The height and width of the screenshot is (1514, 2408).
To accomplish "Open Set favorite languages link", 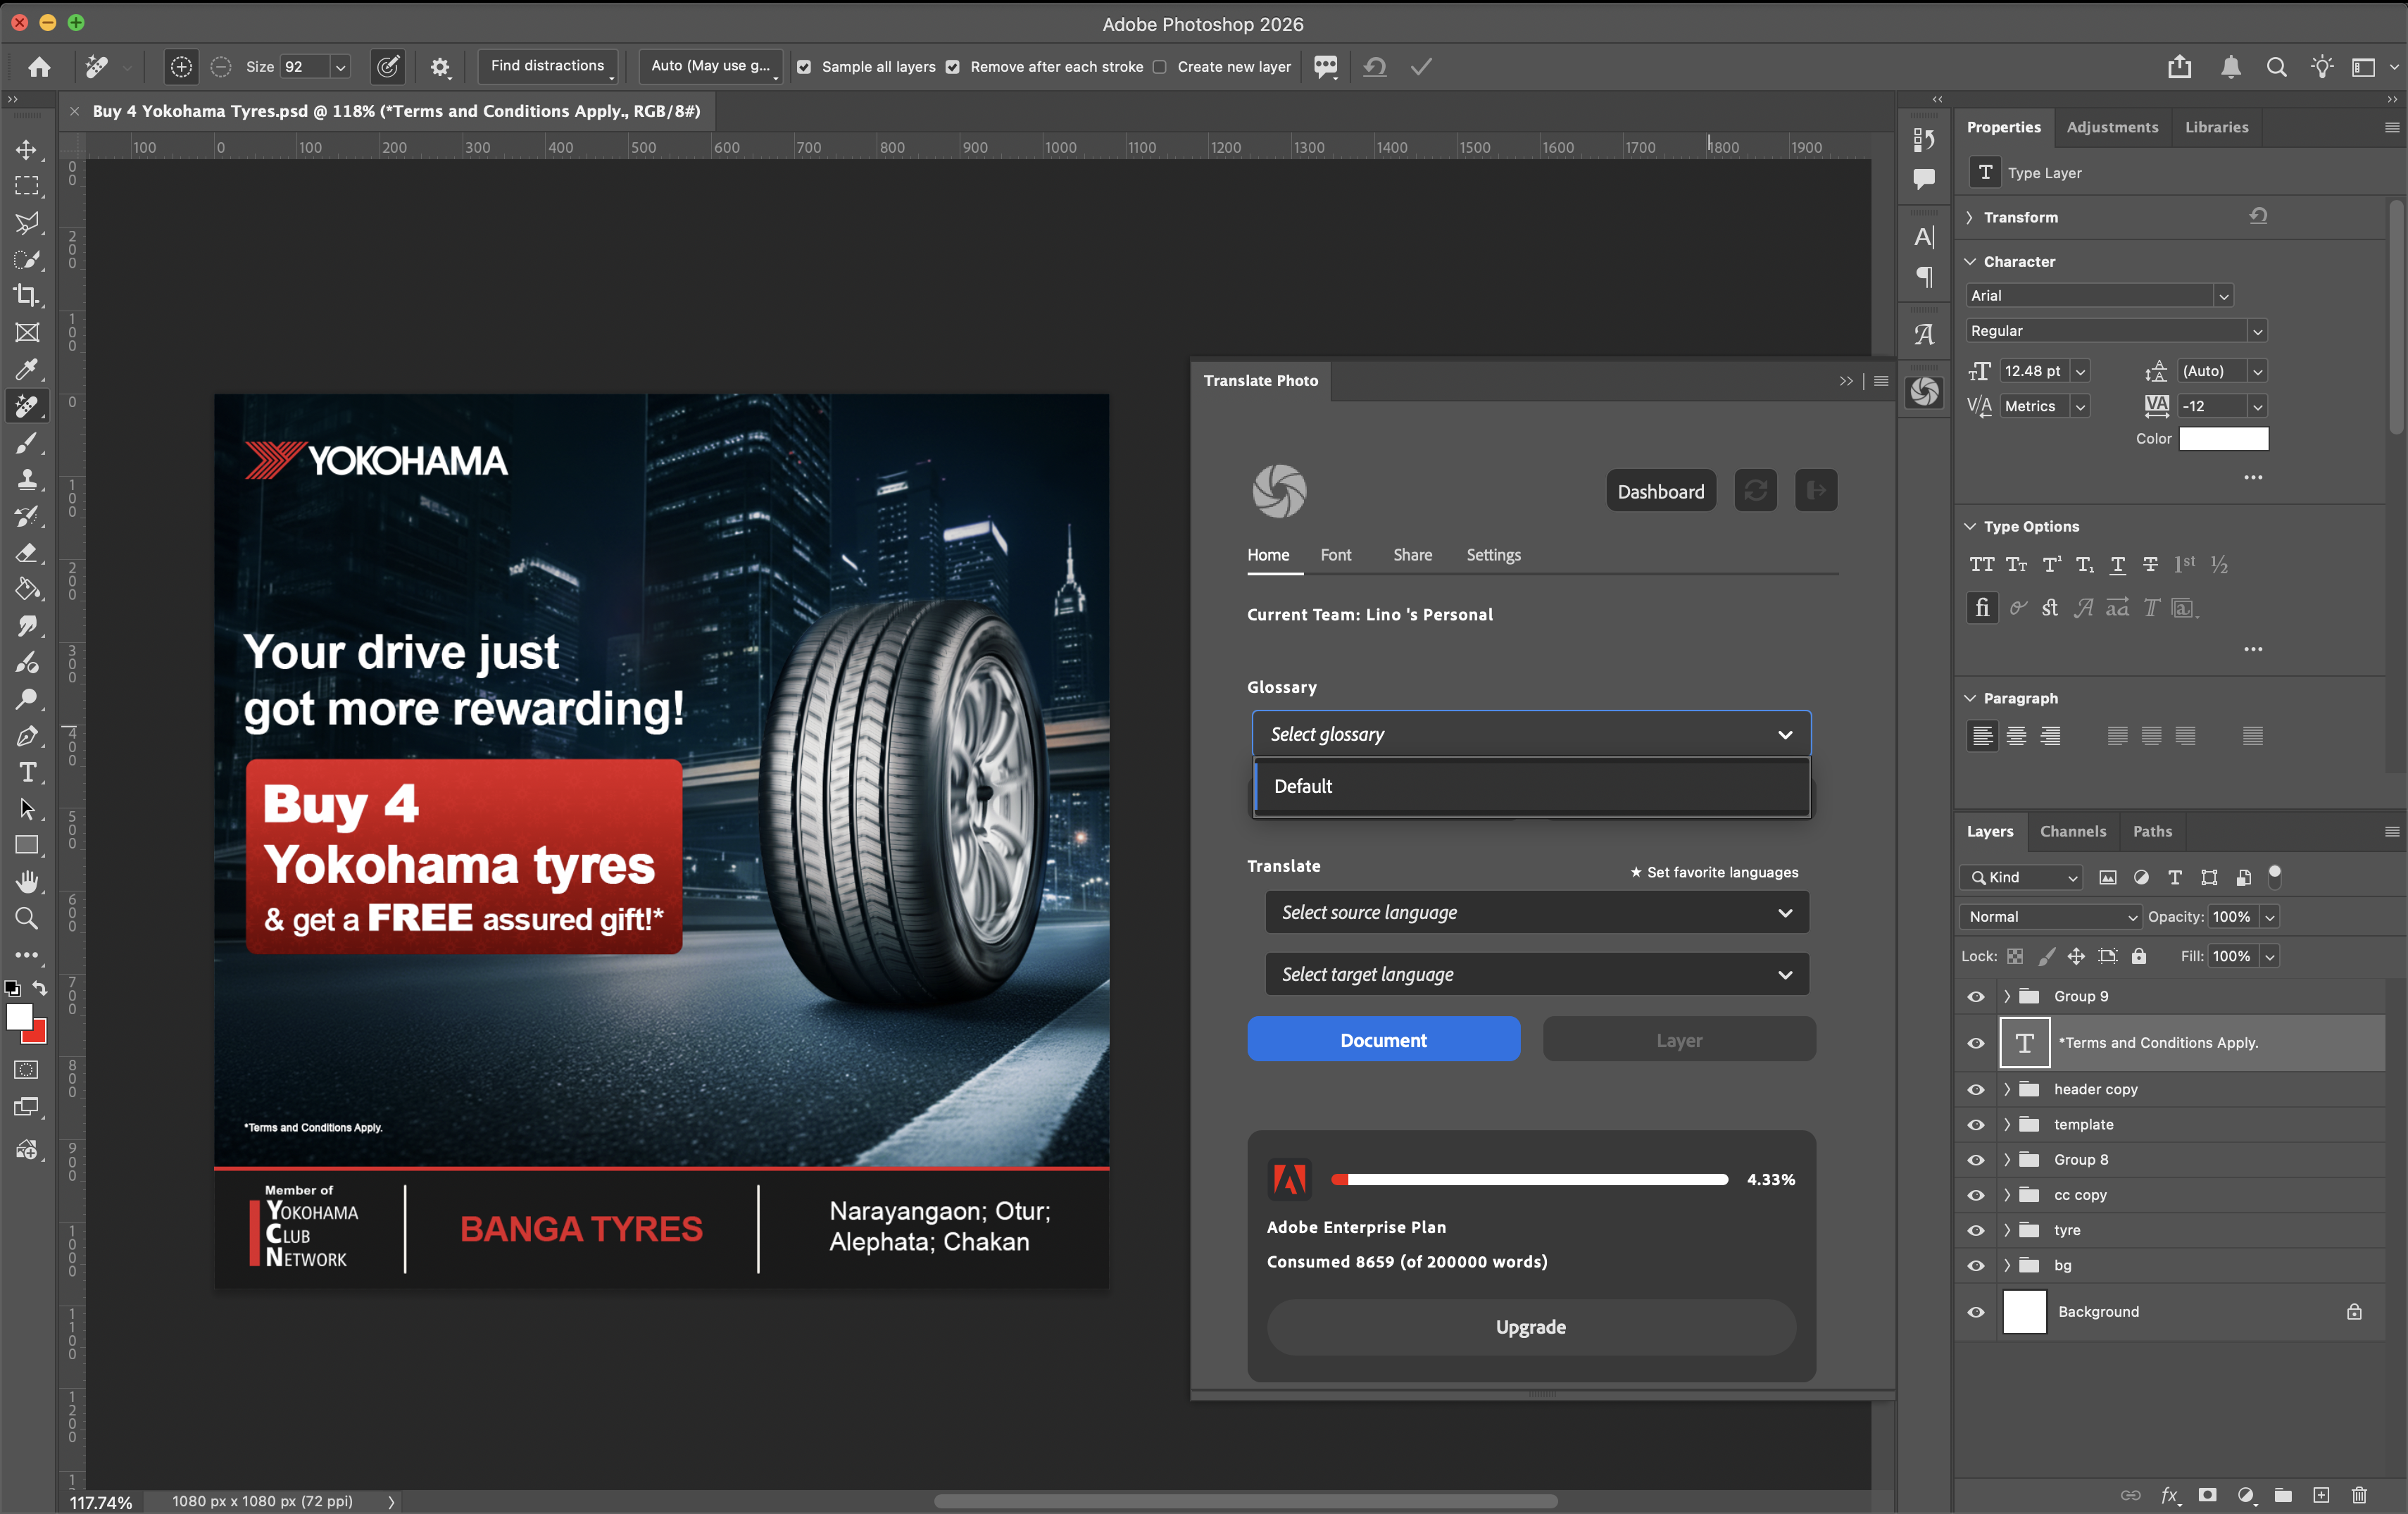I will [1714, 872].
